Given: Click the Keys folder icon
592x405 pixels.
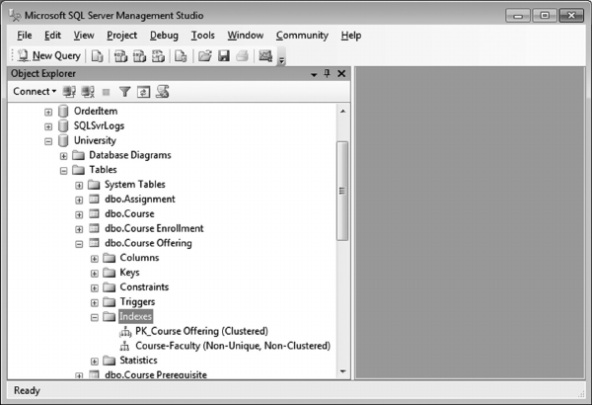Looking at the screenshot, I should 110,273.
